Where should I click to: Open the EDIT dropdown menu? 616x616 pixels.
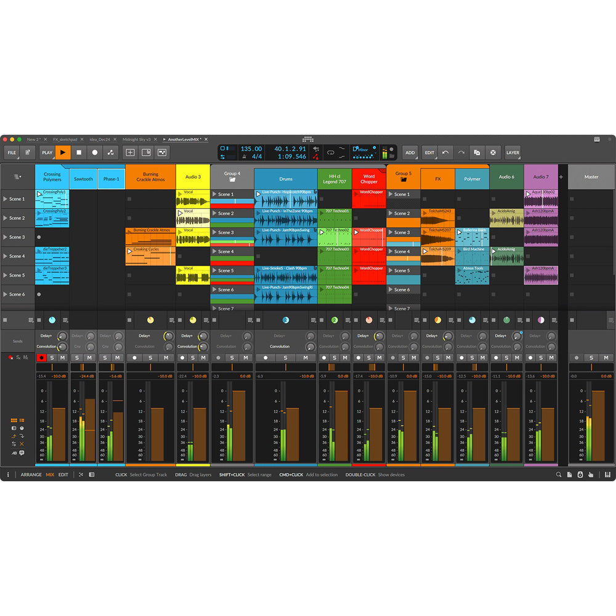[429, 152]
